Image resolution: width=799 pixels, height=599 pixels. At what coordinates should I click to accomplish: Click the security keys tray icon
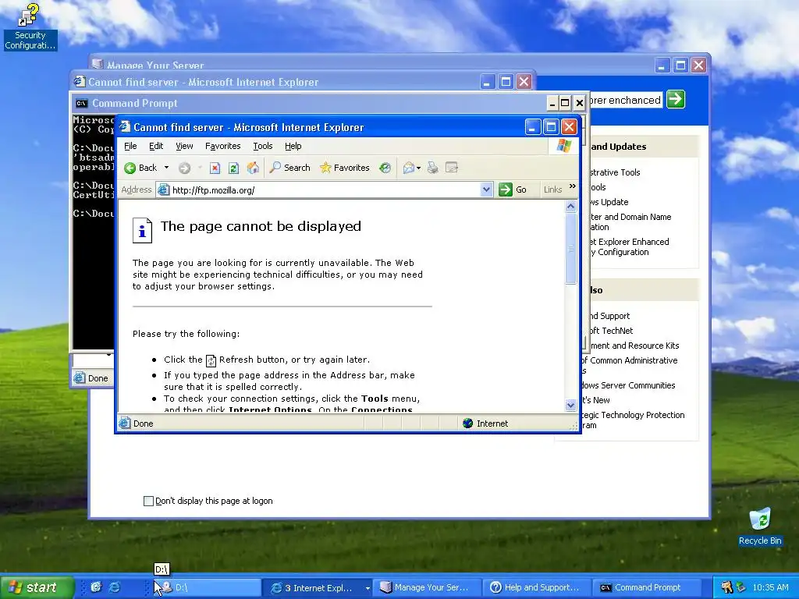coord(726,587)
